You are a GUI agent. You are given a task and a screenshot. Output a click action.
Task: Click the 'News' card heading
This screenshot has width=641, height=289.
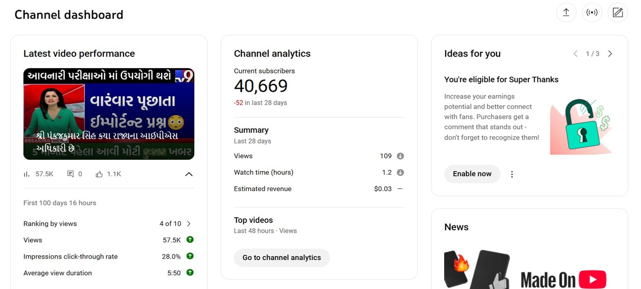point(456,227)
